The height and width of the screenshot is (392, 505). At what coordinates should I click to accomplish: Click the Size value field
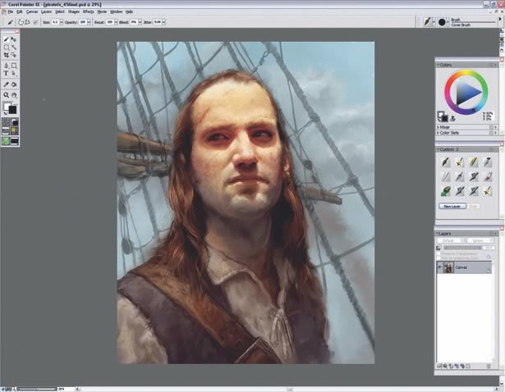click(x=55, y=22)
